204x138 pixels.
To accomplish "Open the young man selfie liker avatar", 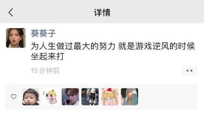I will point(70,97).
